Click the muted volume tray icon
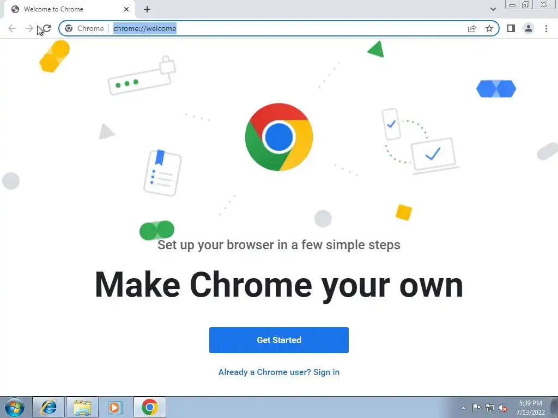 (503, 408)
